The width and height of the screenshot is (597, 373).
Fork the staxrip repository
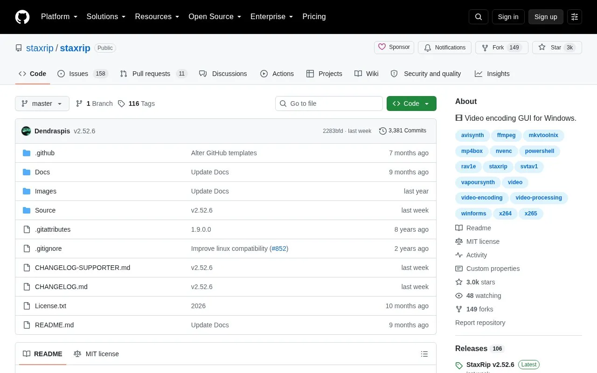click(x=501, y=48)
